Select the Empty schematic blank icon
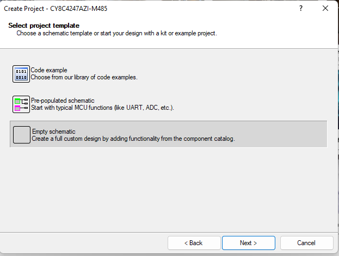The image size is (339, 256). 22,135
